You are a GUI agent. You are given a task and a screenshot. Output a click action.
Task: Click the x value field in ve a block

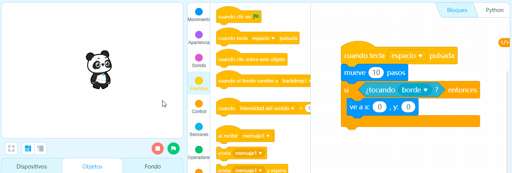(x=379, y=107)
